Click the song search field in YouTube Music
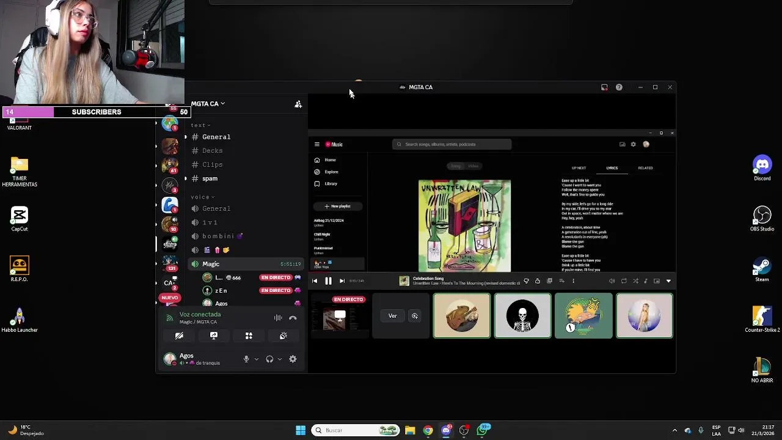 point(452,144)
